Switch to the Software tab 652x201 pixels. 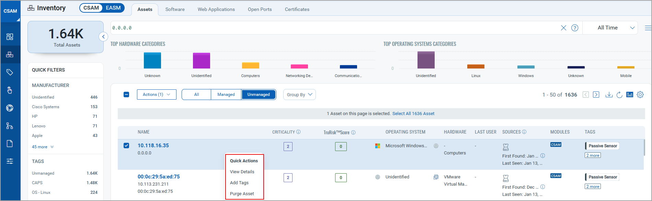click(x=175, y=9)
